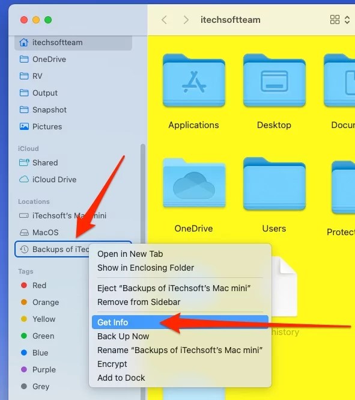Click the Users folder label

[274, 229]
